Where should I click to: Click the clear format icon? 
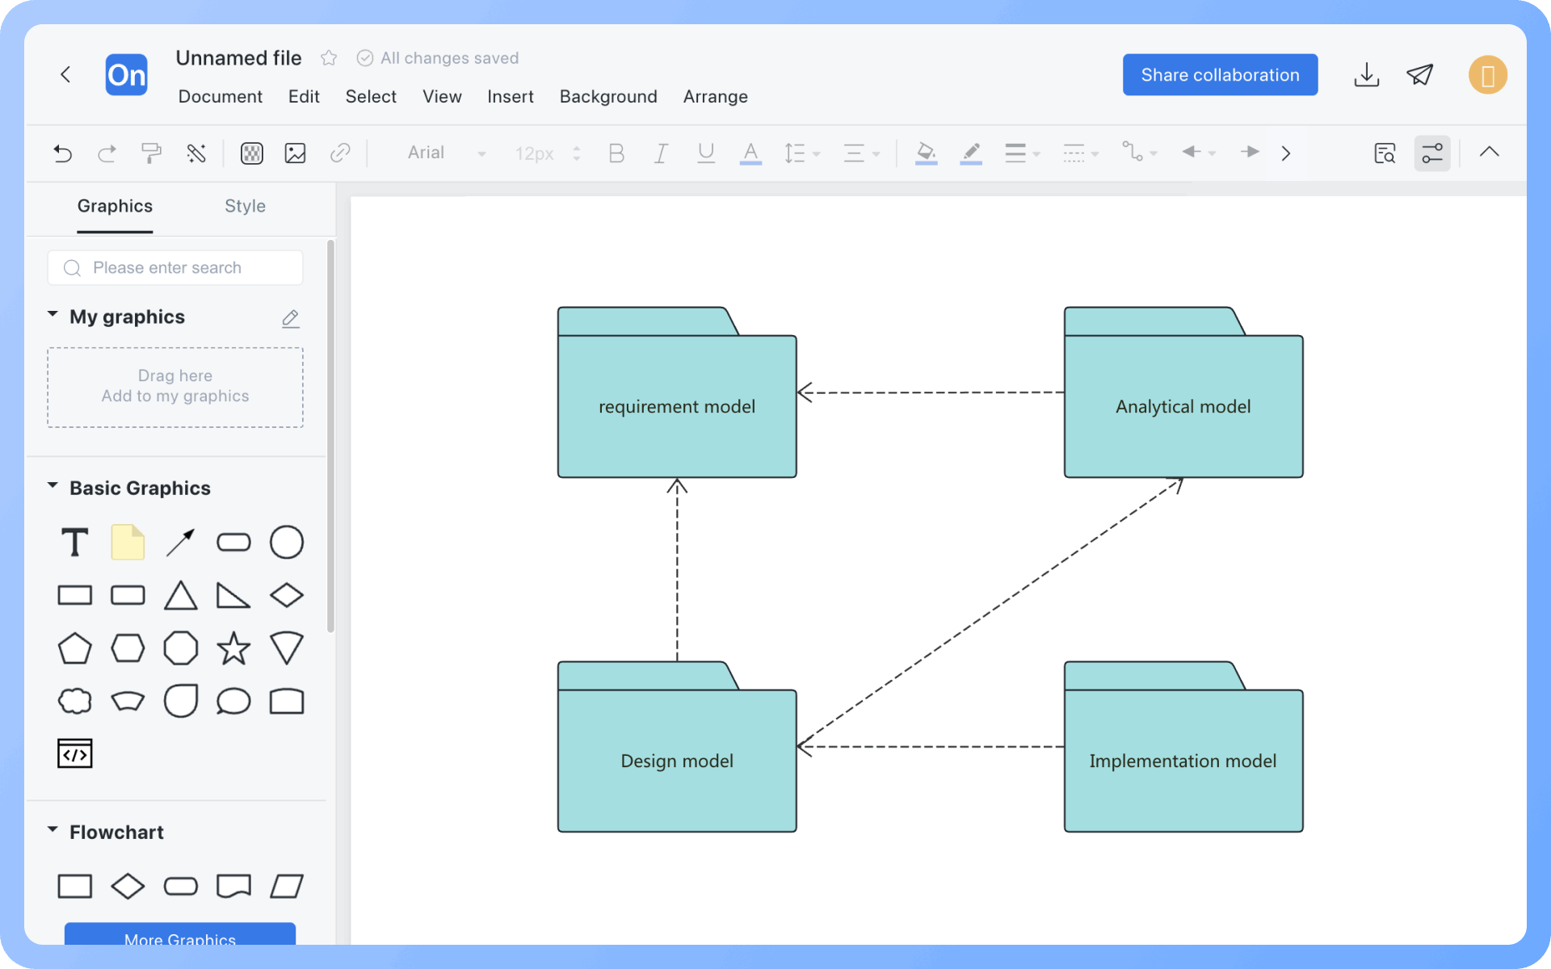coord(196,153)
